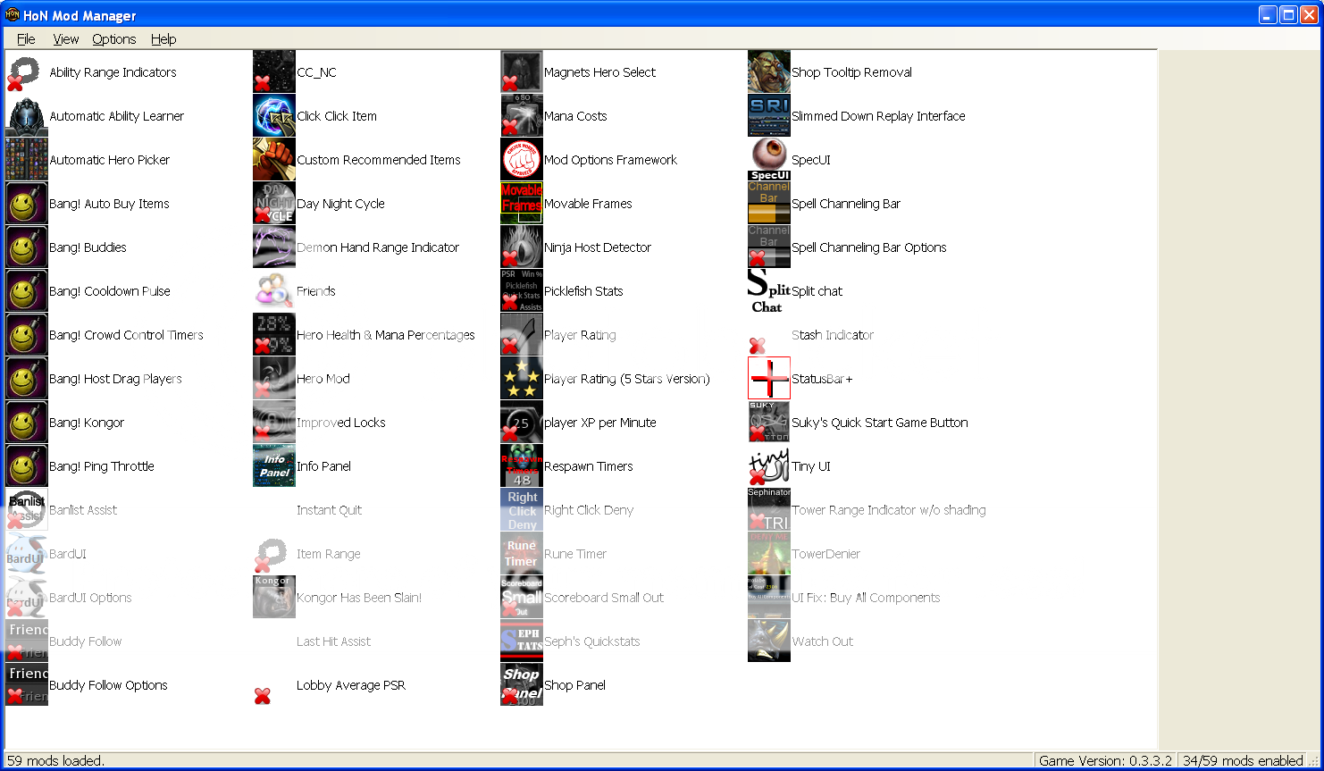
Task: Select the Respawn Timers icon
Action: tap(522, 466)
